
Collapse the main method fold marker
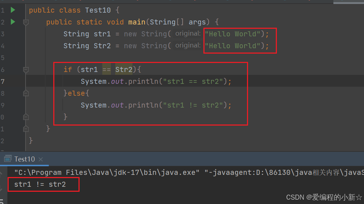click(x=26, y=22)
